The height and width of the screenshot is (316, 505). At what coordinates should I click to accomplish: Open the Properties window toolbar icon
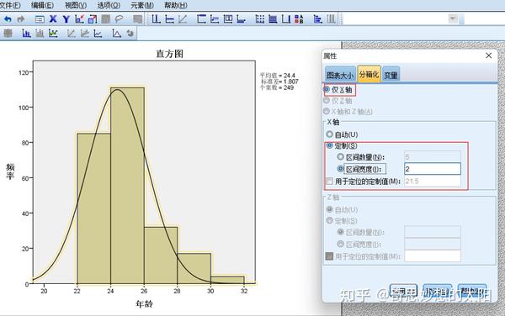click(40, 19)
